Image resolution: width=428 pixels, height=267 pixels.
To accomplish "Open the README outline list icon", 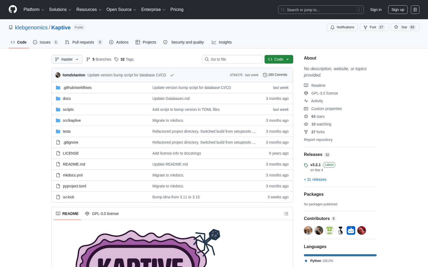I will click(x=286, y=214).
